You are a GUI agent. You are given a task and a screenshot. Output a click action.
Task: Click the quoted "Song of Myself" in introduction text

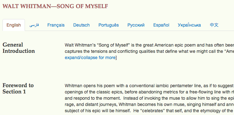point(114,45)
